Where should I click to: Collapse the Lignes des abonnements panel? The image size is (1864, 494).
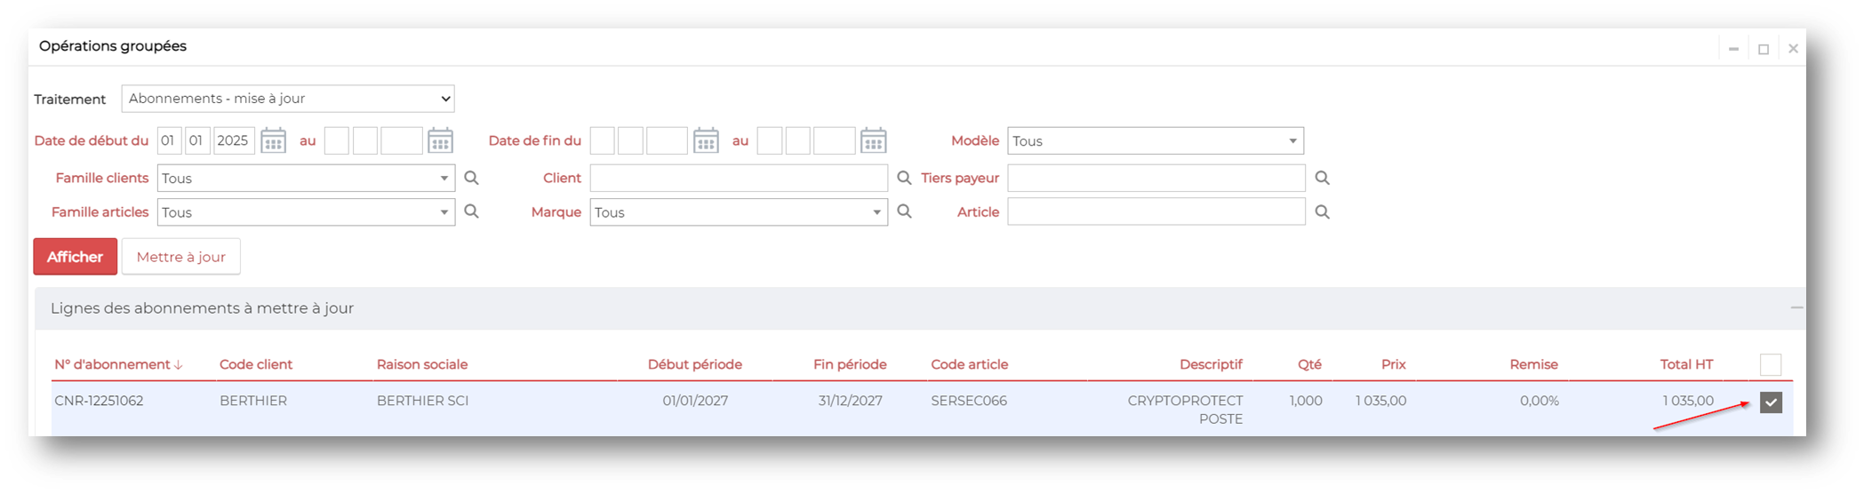[1796, 307]
